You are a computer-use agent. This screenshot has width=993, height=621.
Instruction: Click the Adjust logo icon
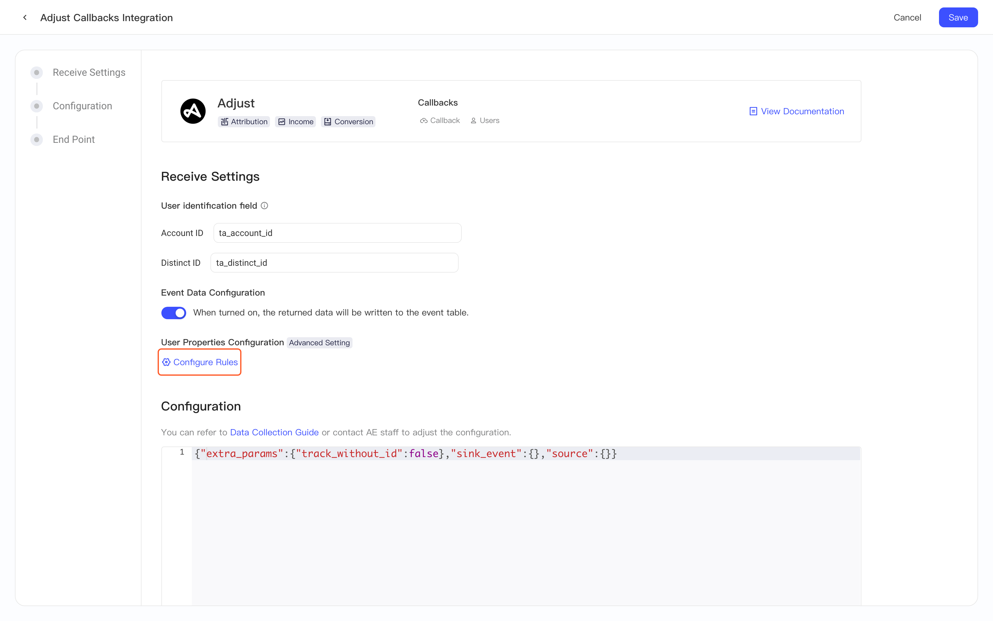193,111
